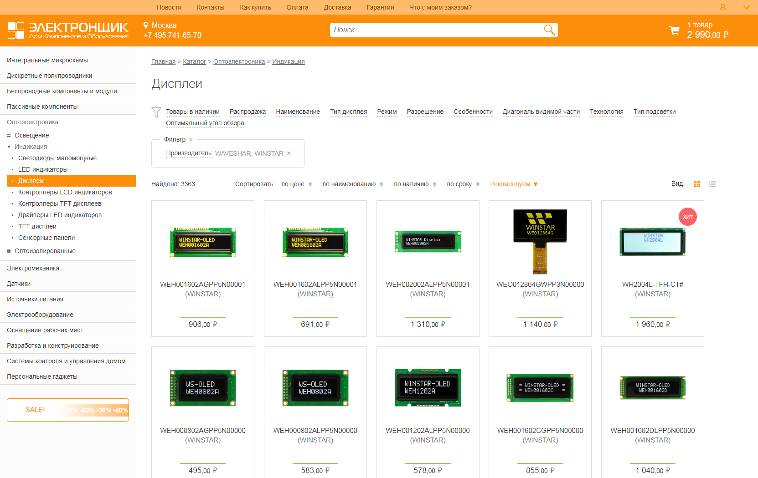Expand the Оптоизолированные tree section
This screenshot has width=758, height=478.
(x=9, y=251)
